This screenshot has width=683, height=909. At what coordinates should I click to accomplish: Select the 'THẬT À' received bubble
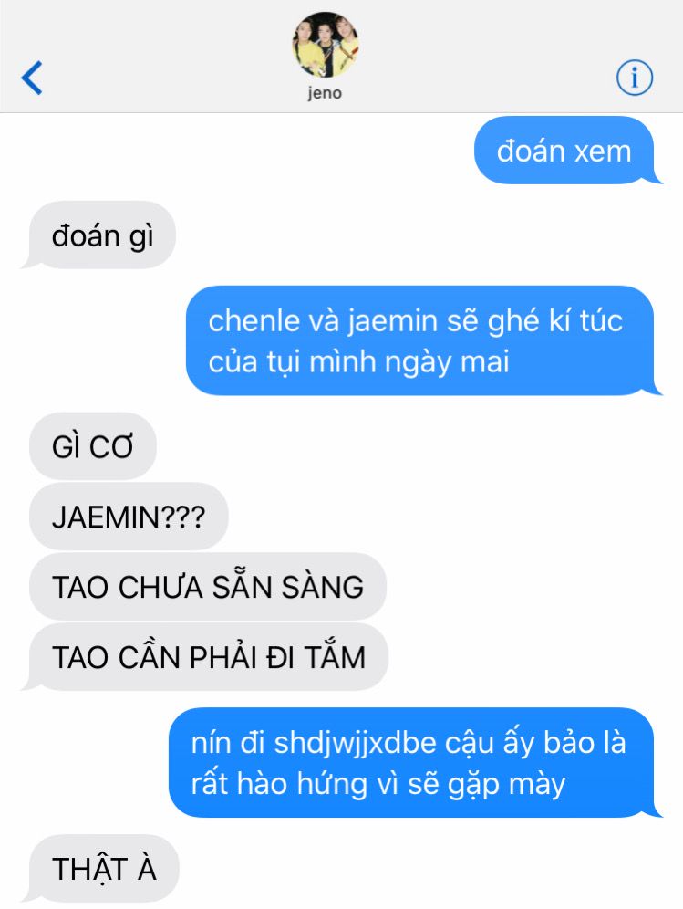(x=100, y=868)
